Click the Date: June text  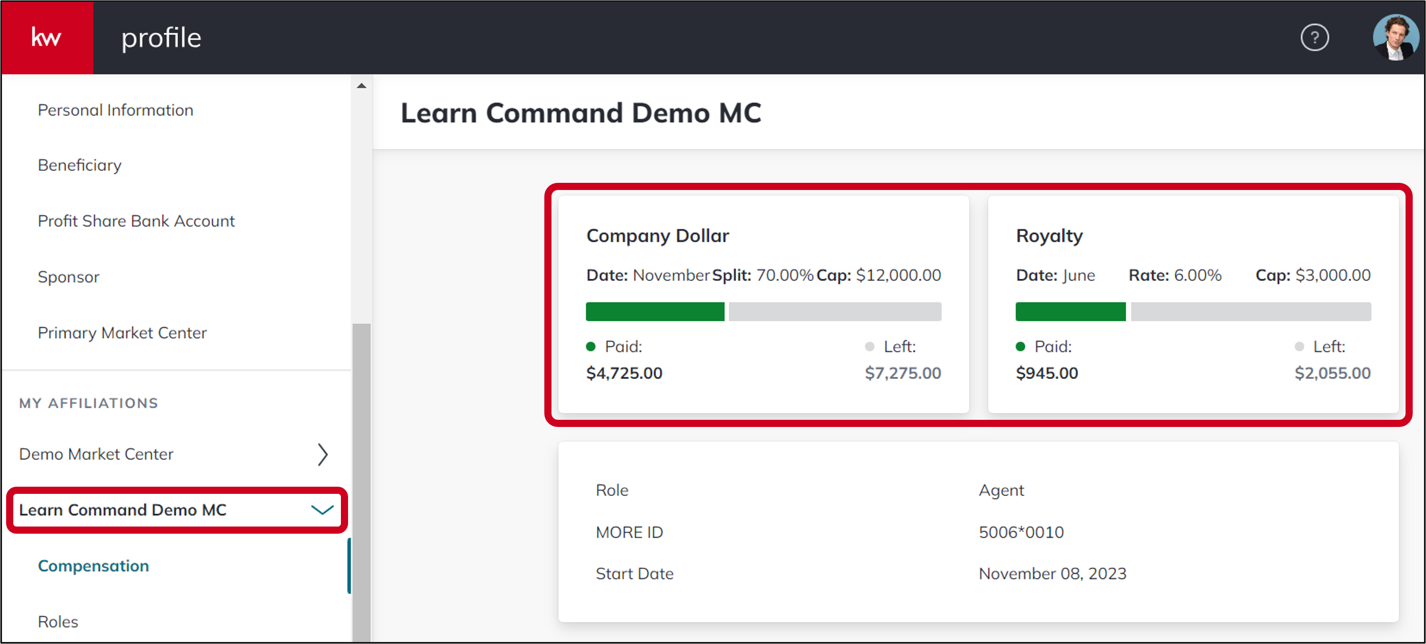(x=1055, y=275)
